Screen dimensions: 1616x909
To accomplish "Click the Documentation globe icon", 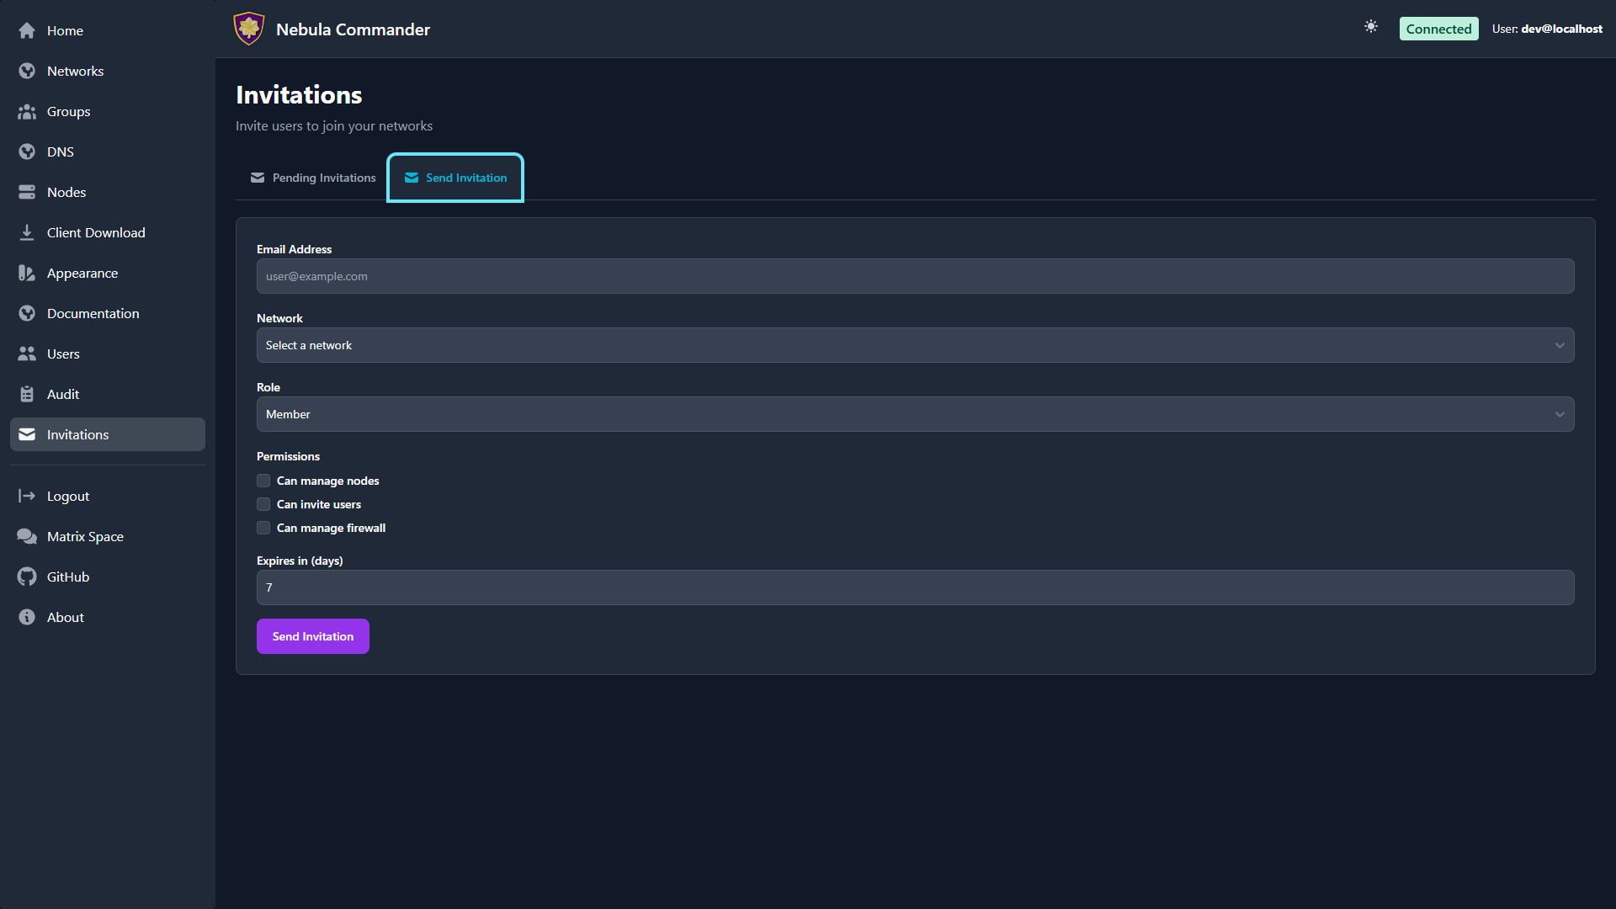I will [27, 313].
